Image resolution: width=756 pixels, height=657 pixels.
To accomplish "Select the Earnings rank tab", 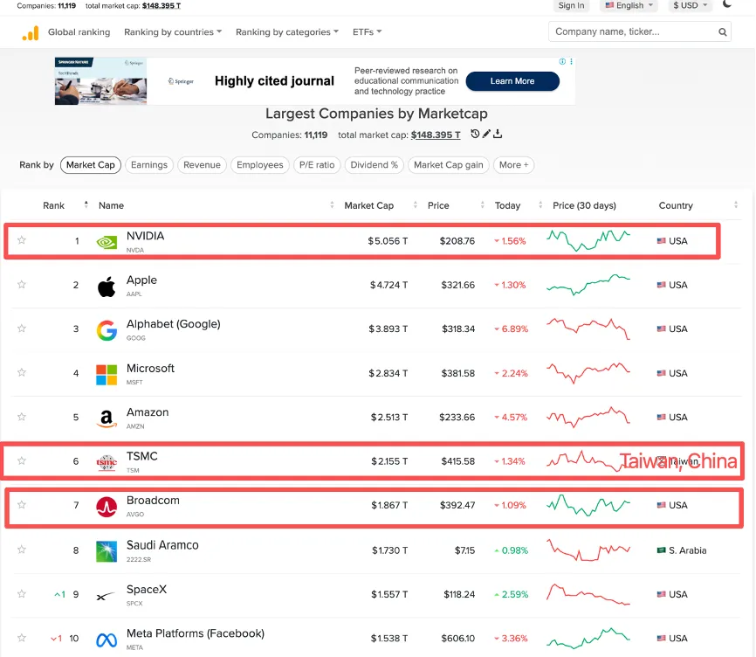I will coord(149,165).
